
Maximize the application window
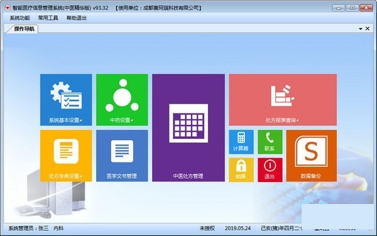[352, 8]
